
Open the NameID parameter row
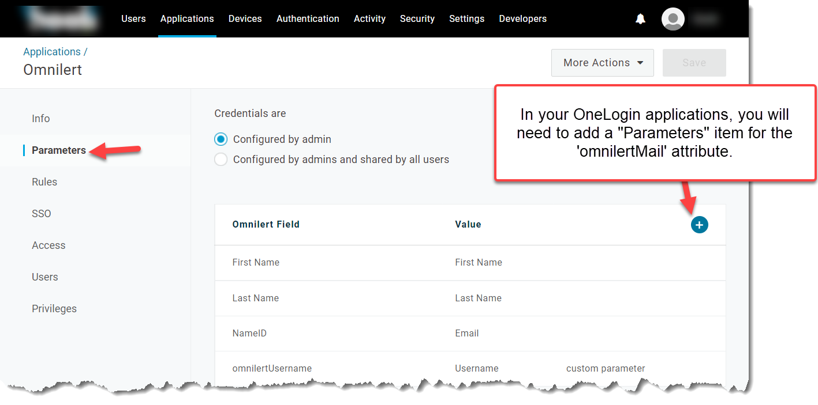click(x=470, y=334)
